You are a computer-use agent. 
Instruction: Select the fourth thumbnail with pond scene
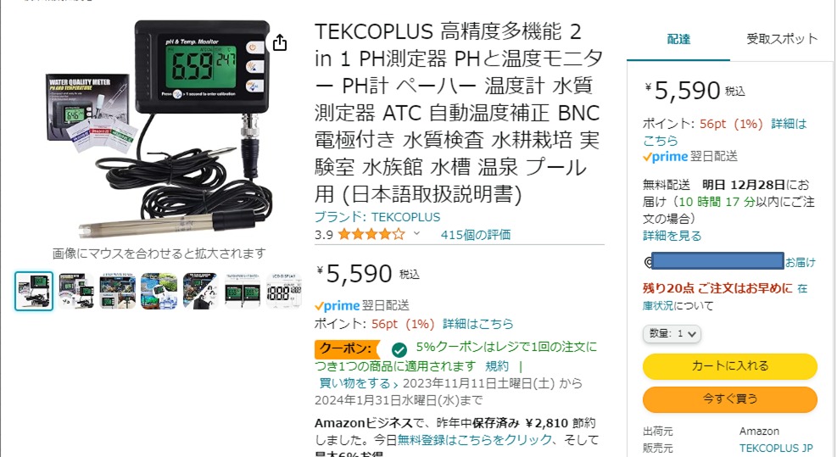(x=159, y=291)
